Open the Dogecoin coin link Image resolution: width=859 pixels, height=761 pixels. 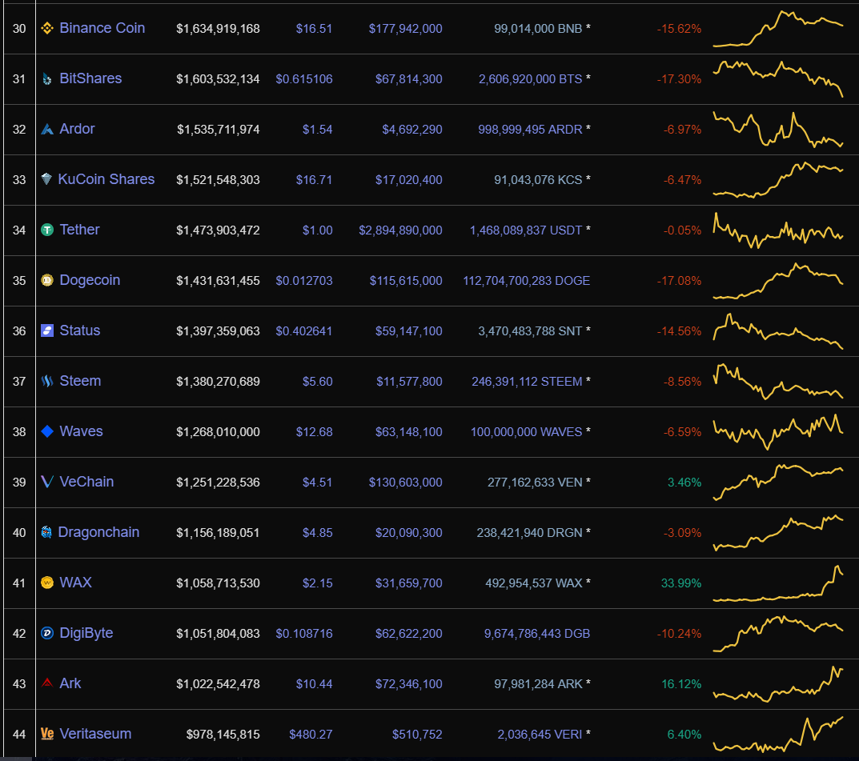(x=90, y=280)
